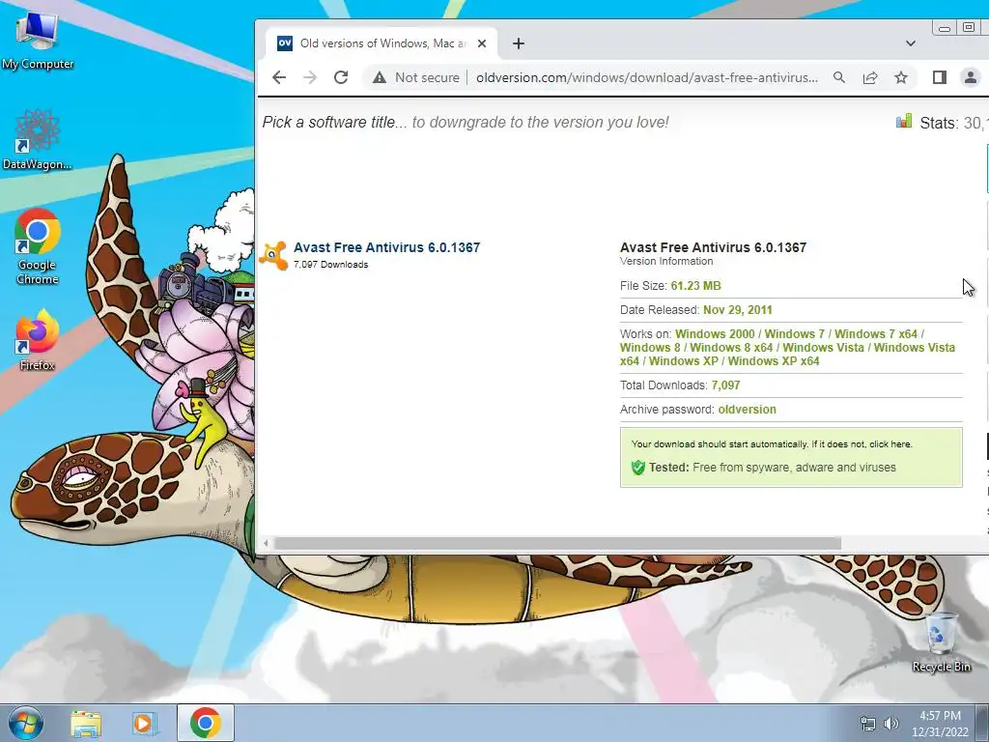Open Chrome tab search dropdown
Viewport: 989px width, 742px height.
pyautogui.click(x=910, y=43)
